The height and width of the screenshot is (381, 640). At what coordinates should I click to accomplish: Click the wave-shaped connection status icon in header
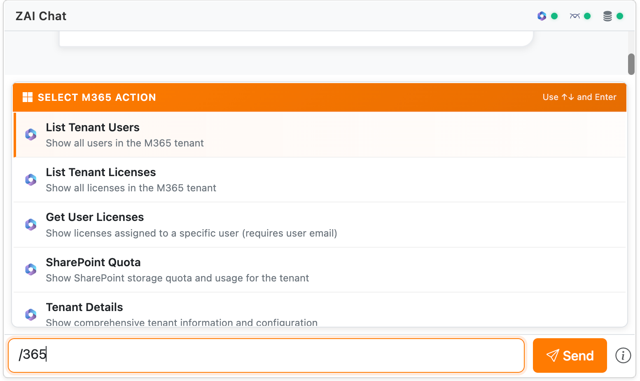[x=575, y=16]
